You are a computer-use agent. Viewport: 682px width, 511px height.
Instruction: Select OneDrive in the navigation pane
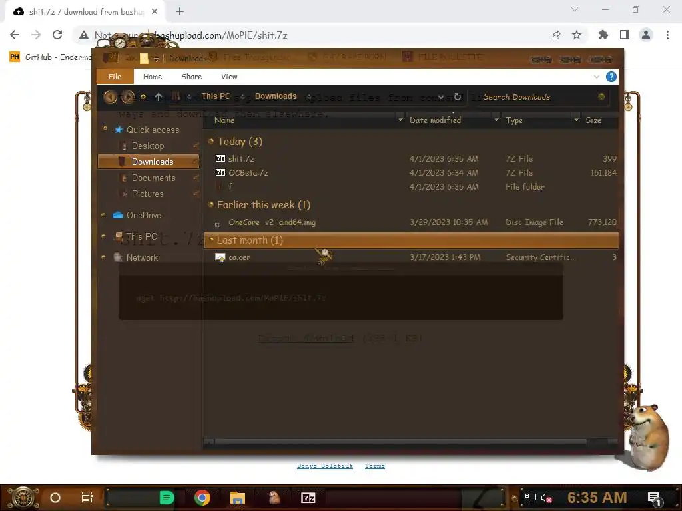(x=144, y=215)
